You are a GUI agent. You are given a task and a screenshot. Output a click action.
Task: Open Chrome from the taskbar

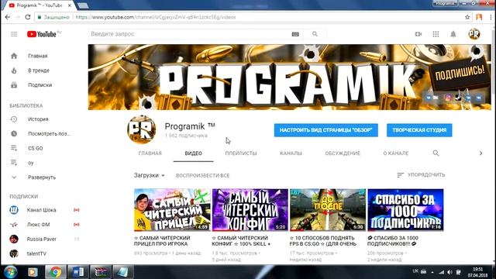(x=55, y=272)
